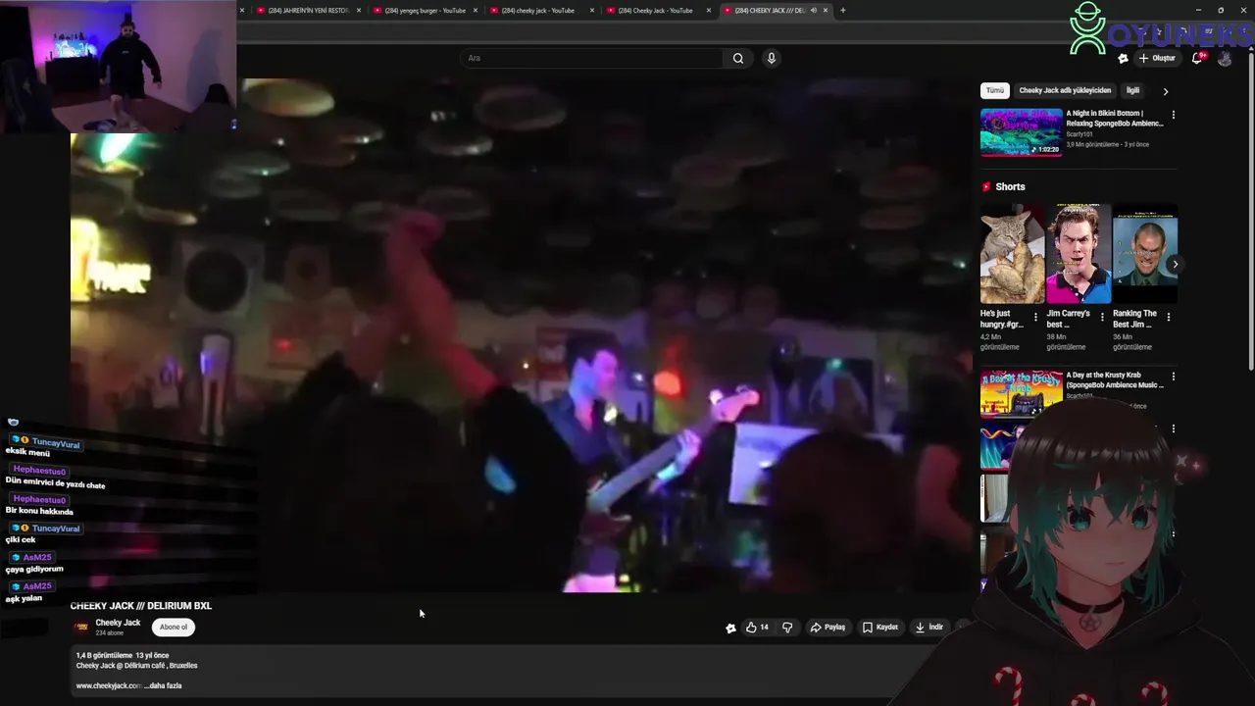1255x706 pixels.
Task: Close the lowercase cheeky jack tab
Action: click(x=592, y=11)
